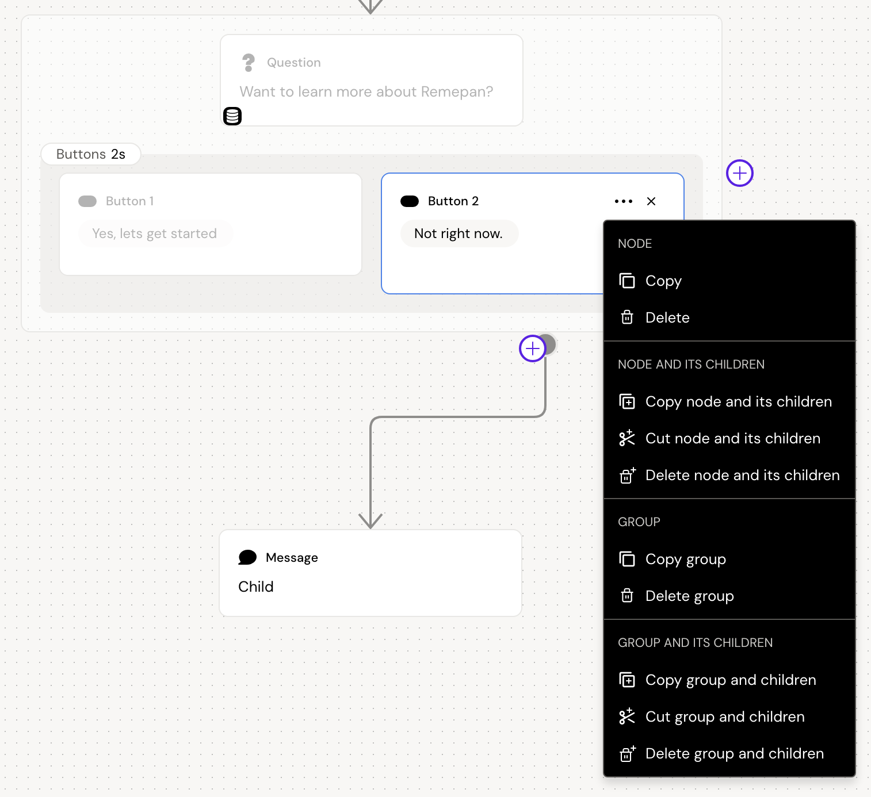This screenshot has width=871, height=797.
Task: Choose Delete group option
Action: [x=689, y=596]
